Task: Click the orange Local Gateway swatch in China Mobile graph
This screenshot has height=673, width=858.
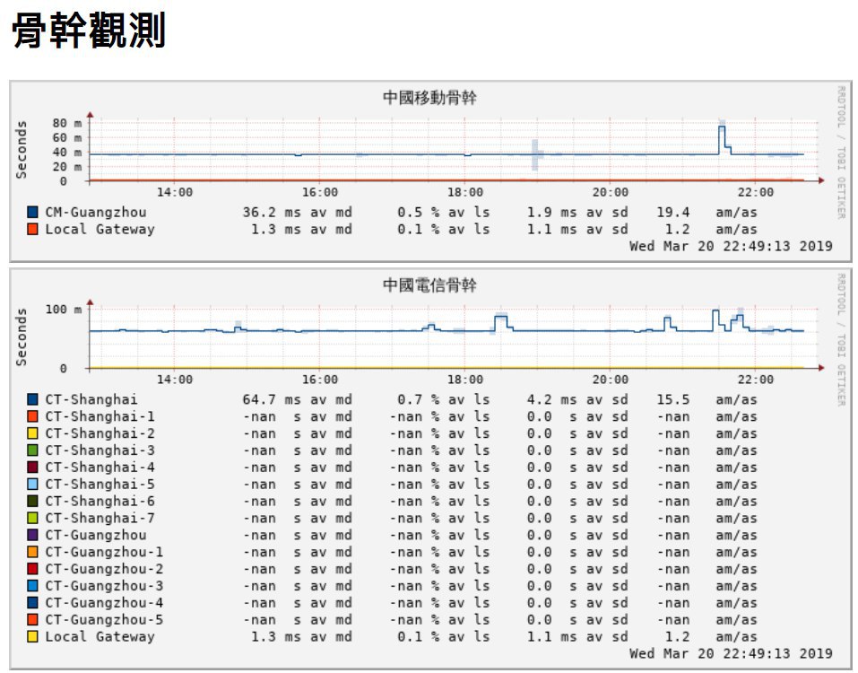Action: coord(33,230)
